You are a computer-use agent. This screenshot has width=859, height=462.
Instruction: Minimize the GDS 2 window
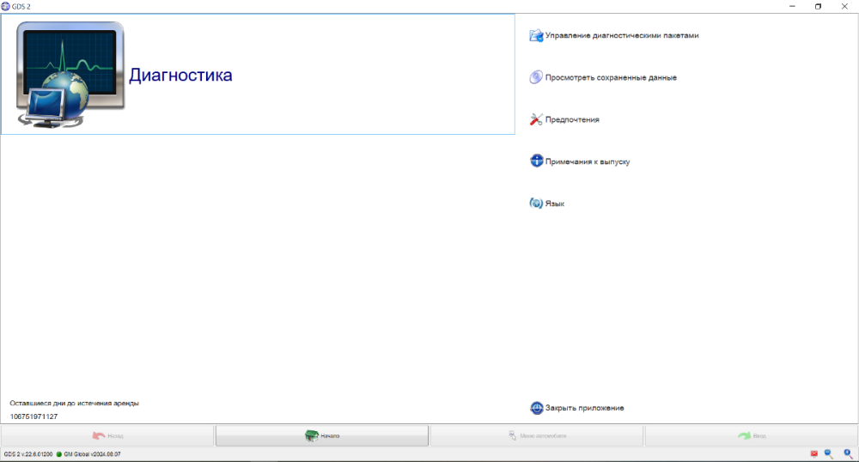coord(792,7)
